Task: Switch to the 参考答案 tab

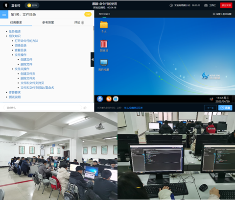Action: (48, 23)
